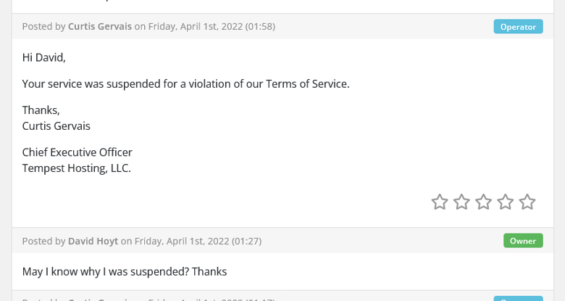Click David's "May I know why" message

125,272
